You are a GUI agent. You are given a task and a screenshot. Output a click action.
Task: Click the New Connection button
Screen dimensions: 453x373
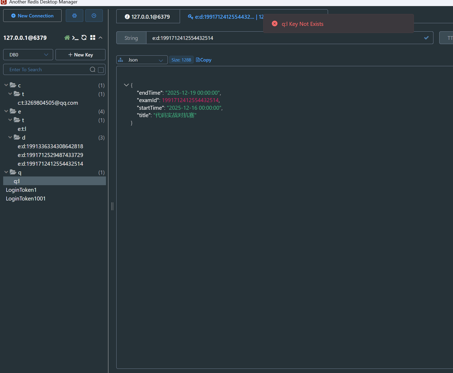pos(32,16)
